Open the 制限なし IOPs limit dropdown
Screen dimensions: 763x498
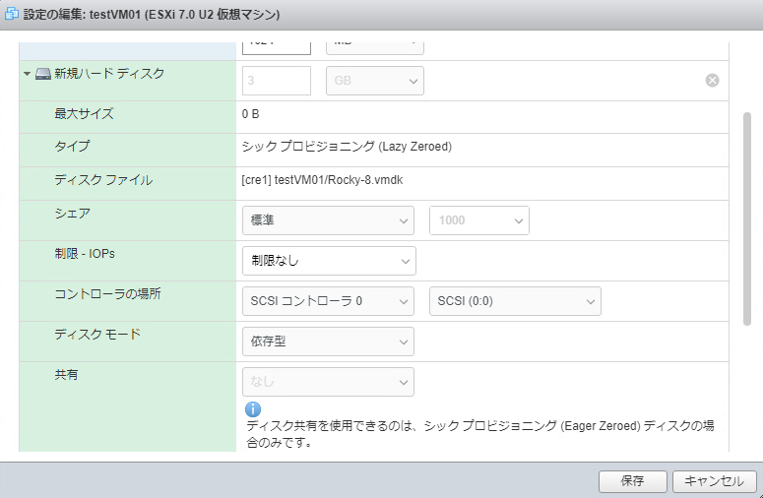pyautogui.click(x=328, y=261)
